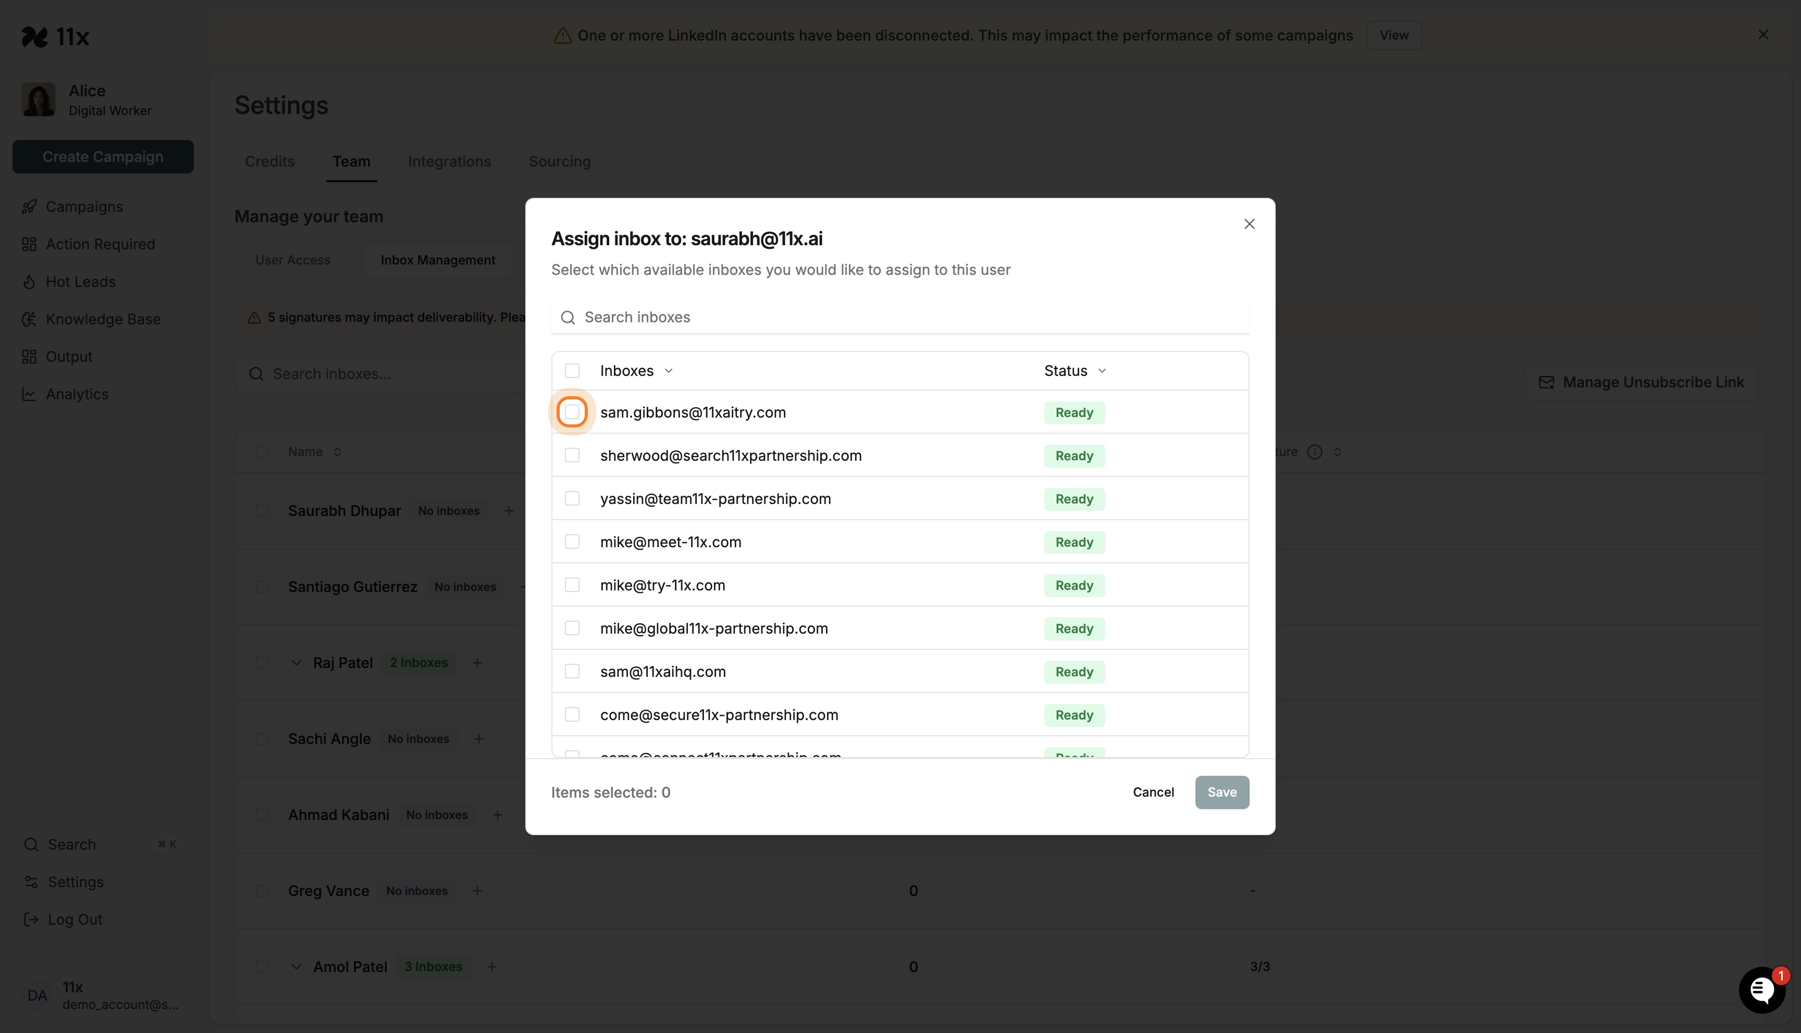Open the chat support bubble
Screen dimensions: 1801x1033
tap(1762, 989)
